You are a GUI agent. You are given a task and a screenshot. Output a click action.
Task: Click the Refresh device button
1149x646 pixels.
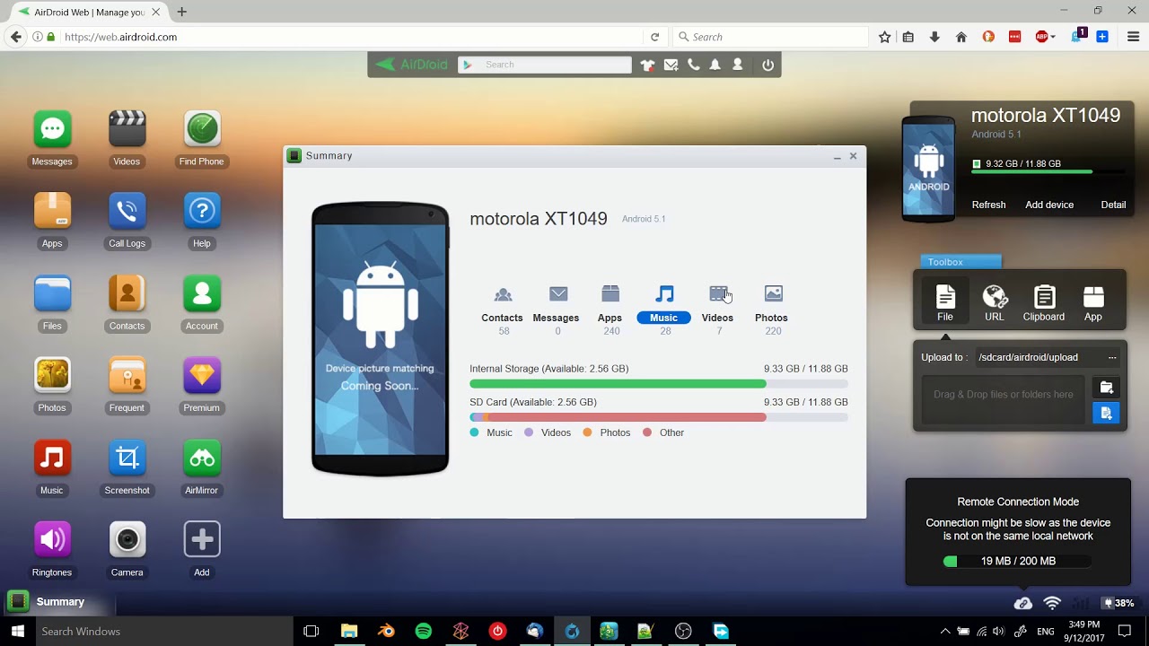pos(988,205)
